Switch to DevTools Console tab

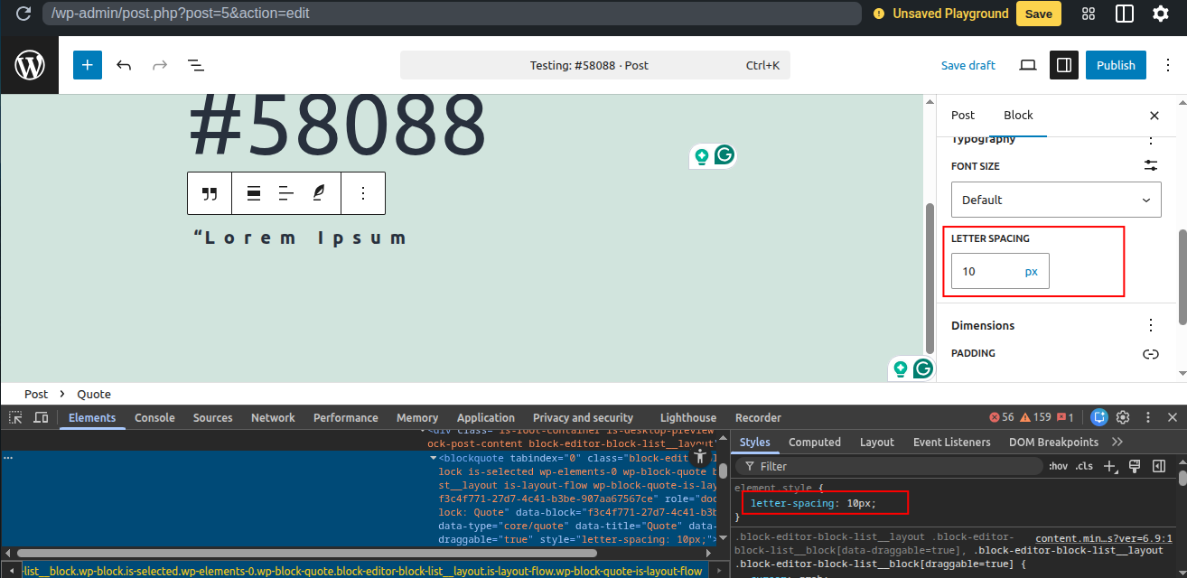[154, 417]
